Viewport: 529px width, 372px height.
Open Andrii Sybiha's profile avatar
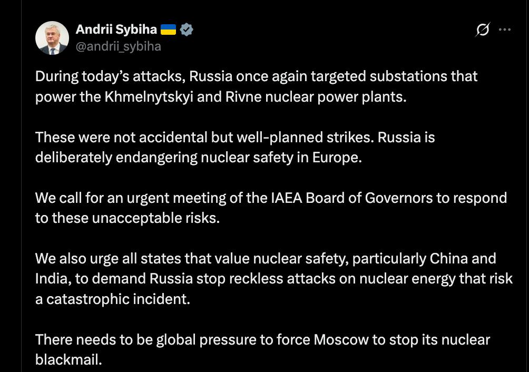click(x=52, y=38)
